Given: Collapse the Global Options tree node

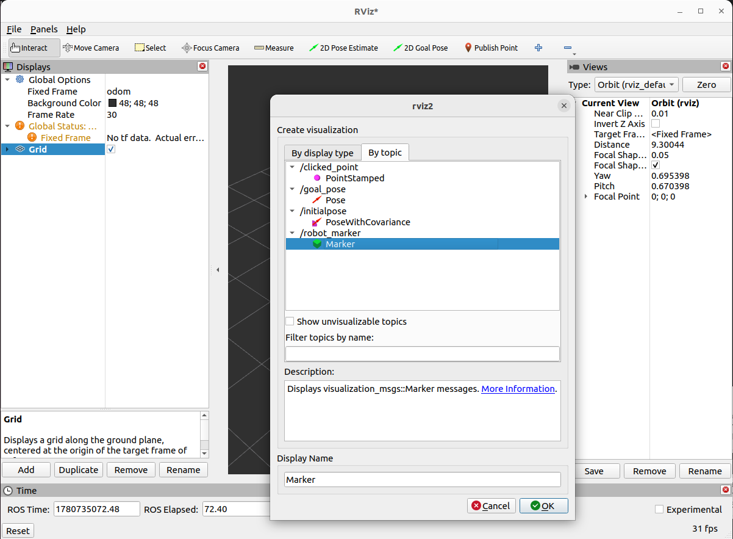Looking at the screenshot, I should (x=7, y=80).
